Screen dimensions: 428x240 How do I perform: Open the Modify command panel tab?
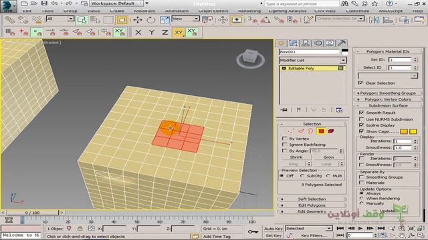pyautogui.click(x=293, y=43)
